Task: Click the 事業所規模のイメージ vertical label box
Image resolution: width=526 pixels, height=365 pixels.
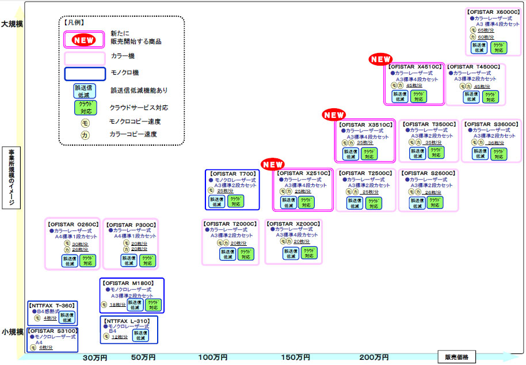Action: tap(11, 178)
